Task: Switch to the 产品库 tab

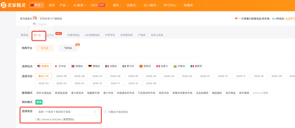Action: [142, 35]
